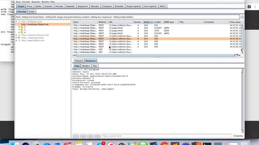Viewport: 259px width, 145px height.
Task: Select the folder icon labeled 4
Action: coord(22,32)
